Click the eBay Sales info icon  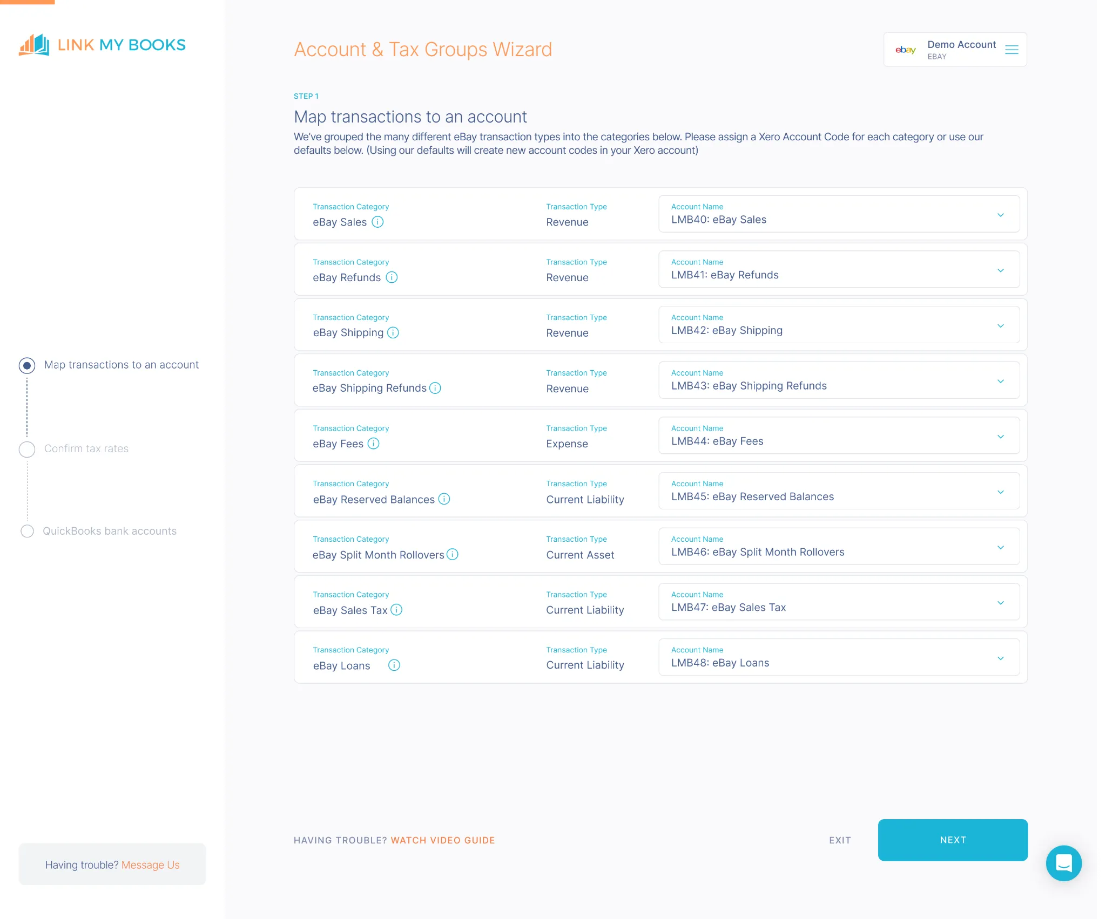coord(377,222)
